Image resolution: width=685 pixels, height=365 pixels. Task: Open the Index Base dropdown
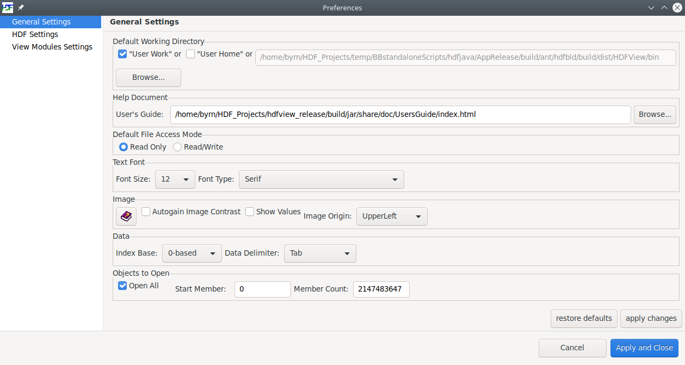pyautogui.click(x=192, y=253)
